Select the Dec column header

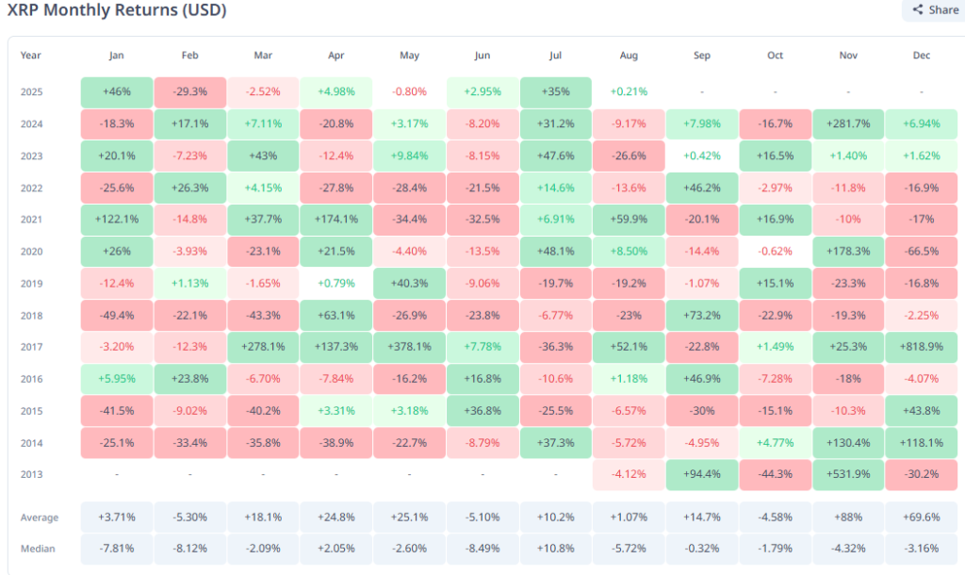point(922,56)
